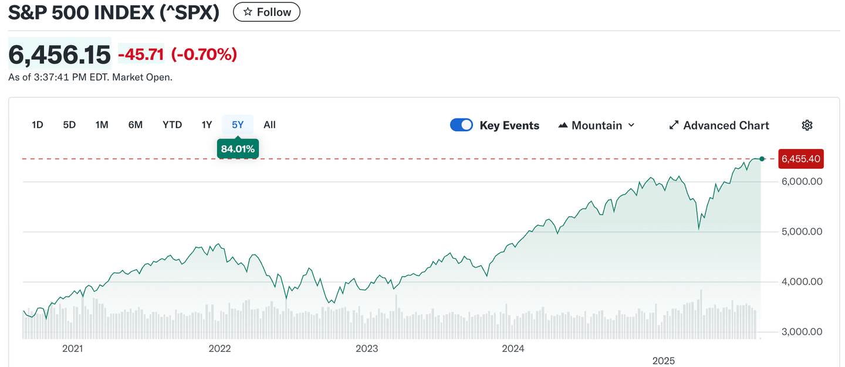Screen dimensions: 845x367
Task: Click the red 6,455.40 price tag
Action: click(800, 159)
